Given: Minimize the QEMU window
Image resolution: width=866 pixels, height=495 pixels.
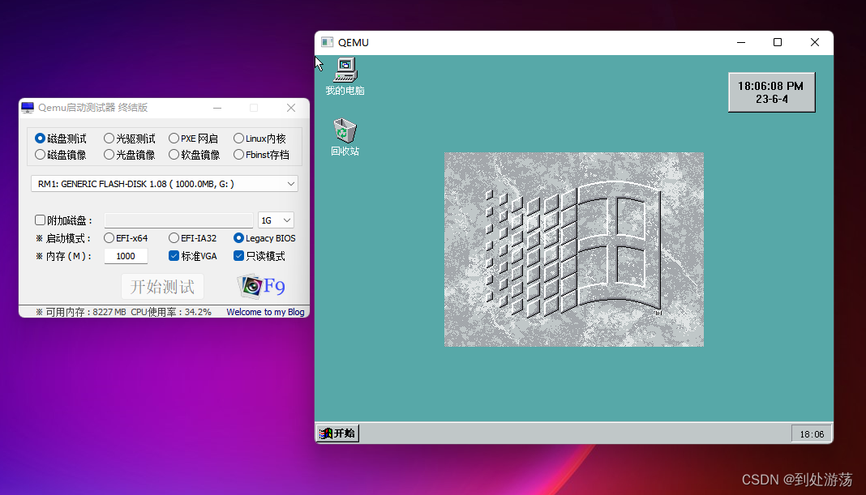Looking at the screenshot, I should click(741, 42).
